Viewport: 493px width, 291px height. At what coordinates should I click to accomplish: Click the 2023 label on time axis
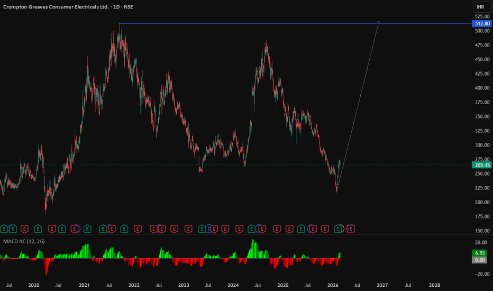tap(184, 285)
